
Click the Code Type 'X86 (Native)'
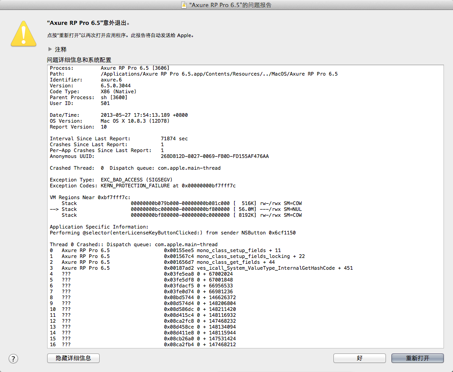pyautogui.click(x=118, y=91)
